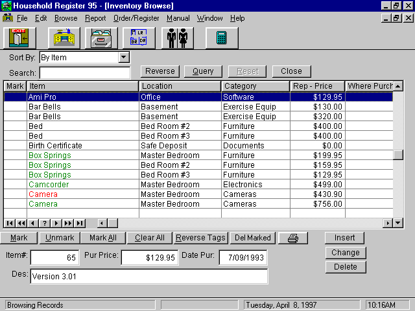Click the Search text field
Screen dimensions: 415x311
click(x=84, y=73)
